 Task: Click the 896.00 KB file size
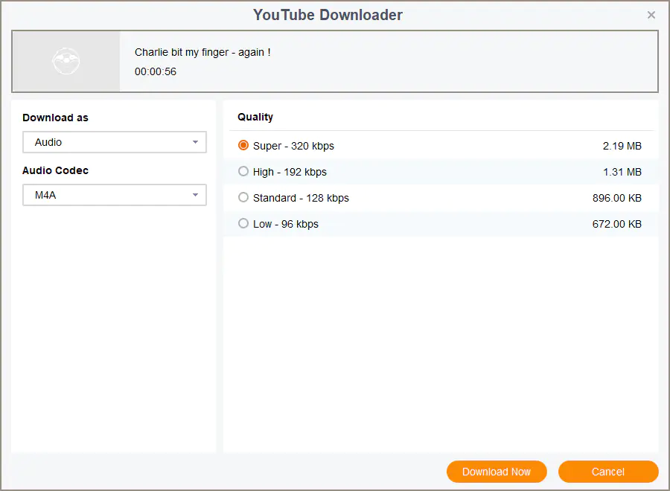(616, 198)
